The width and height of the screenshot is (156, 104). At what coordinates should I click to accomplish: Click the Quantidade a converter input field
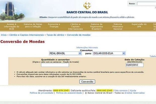[55, 65]
